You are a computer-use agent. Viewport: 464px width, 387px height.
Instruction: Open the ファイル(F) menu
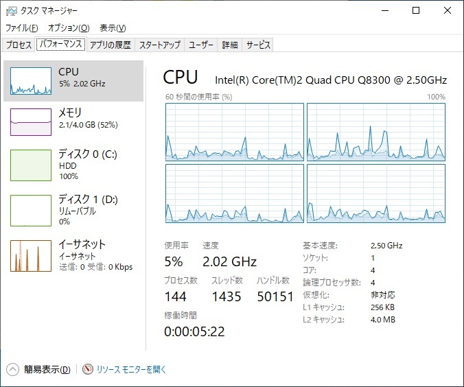point(23,28)
